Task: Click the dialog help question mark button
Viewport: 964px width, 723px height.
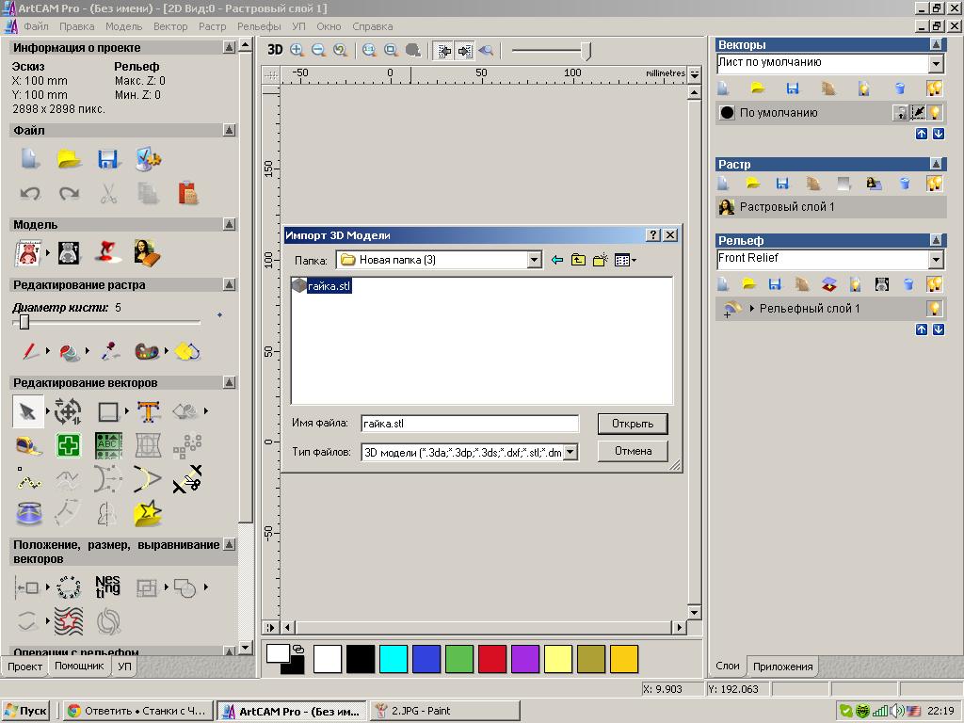Action: pos(653,234)
